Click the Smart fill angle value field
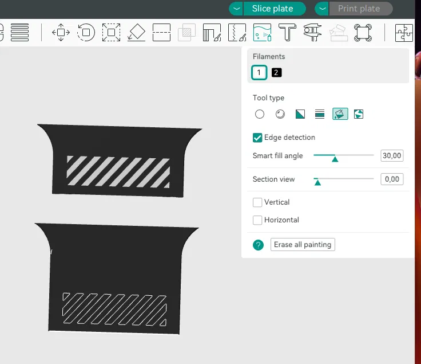Viewport: 421px width, 364px height. [392, 155]
